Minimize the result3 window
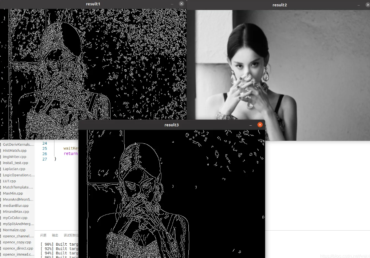The width and height of the screenshot is (370, 258). [251, 125]
